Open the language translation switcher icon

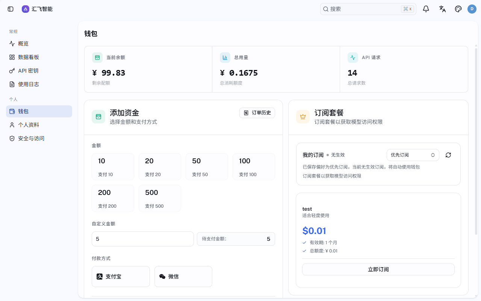coord(442,9)
